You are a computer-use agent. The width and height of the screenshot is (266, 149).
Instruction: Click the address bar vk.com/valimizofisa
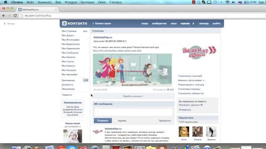38,16
